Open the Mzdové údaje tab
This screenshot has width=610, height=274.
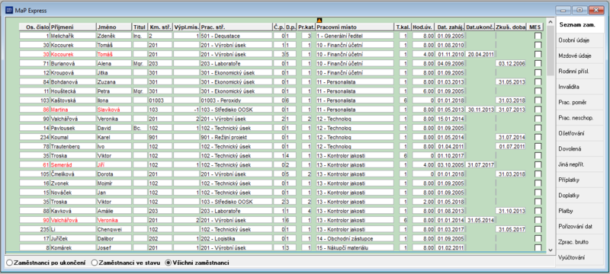580,56
